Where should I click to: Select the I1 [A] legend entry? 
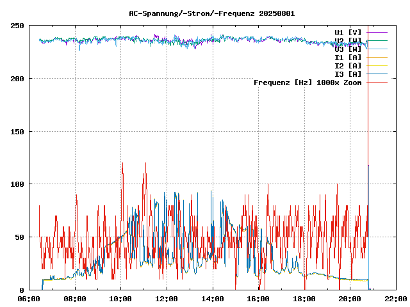point(348,57)
